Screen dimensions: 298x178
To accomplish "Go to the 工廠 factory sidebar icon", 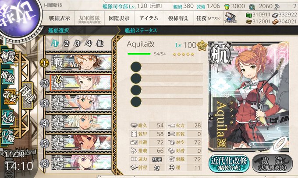I will 7,137.
